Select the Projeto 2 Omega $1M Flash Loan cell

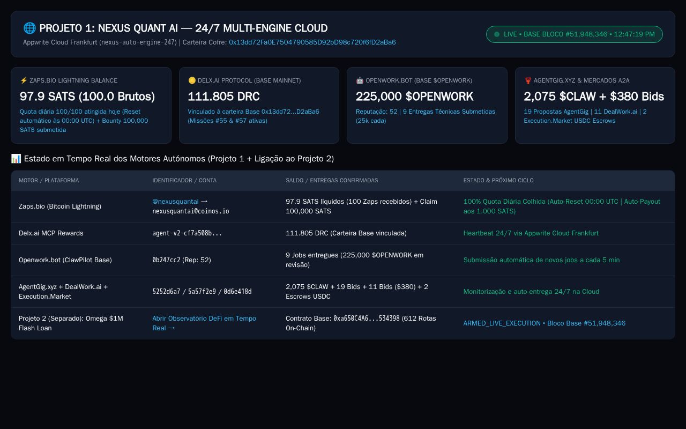click(x=71, y=323)
